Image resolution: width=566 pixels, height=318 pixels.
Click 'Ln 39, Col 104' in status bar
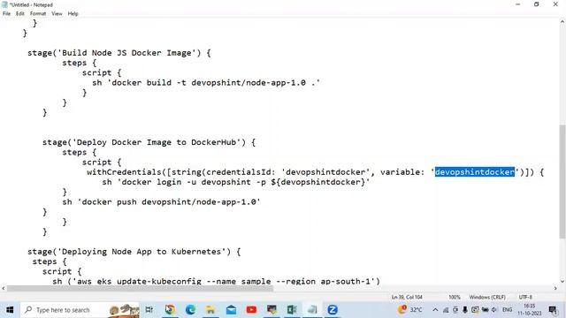[407, 297]
